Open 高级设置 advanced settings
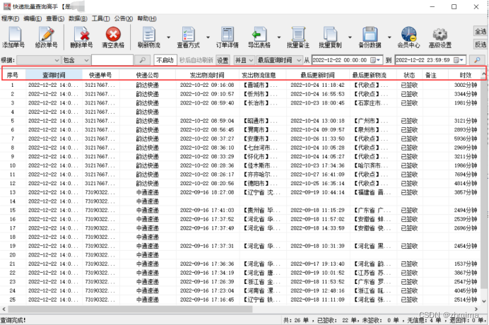Screen dimensions: 489x325 440,37
